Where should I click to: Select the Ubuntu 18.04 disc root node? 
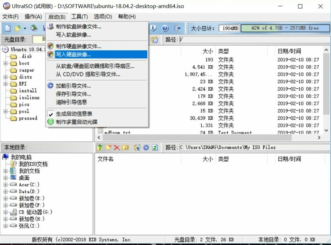point(28,50)
